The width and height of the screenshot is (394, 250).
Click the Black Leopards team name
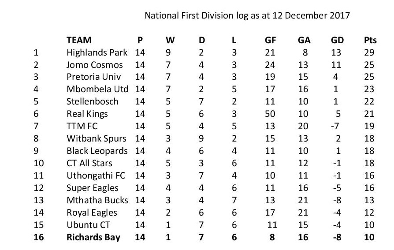(97, 151)
